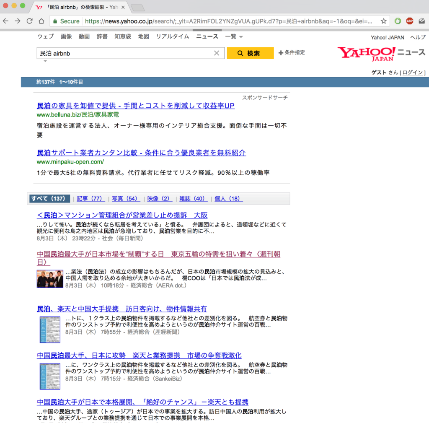Click the ログイン link

pyautogui.click(x=413, y=73)
